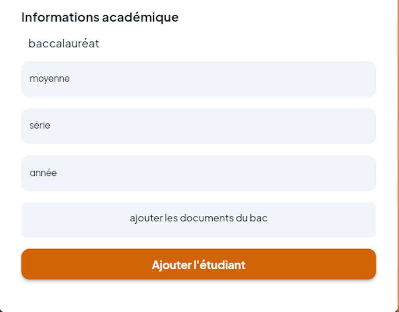The image size is (399, 312).
Task: Click the 'année' placeholder text
Action: pyautogui.click(x=43, y=173)
